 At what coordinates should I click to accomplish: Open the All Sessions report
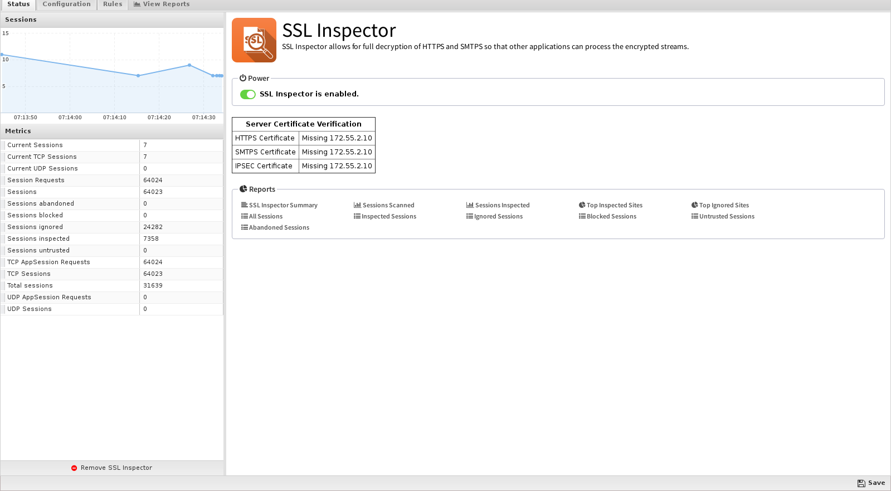pyautogui.click(x=262, y=216)
